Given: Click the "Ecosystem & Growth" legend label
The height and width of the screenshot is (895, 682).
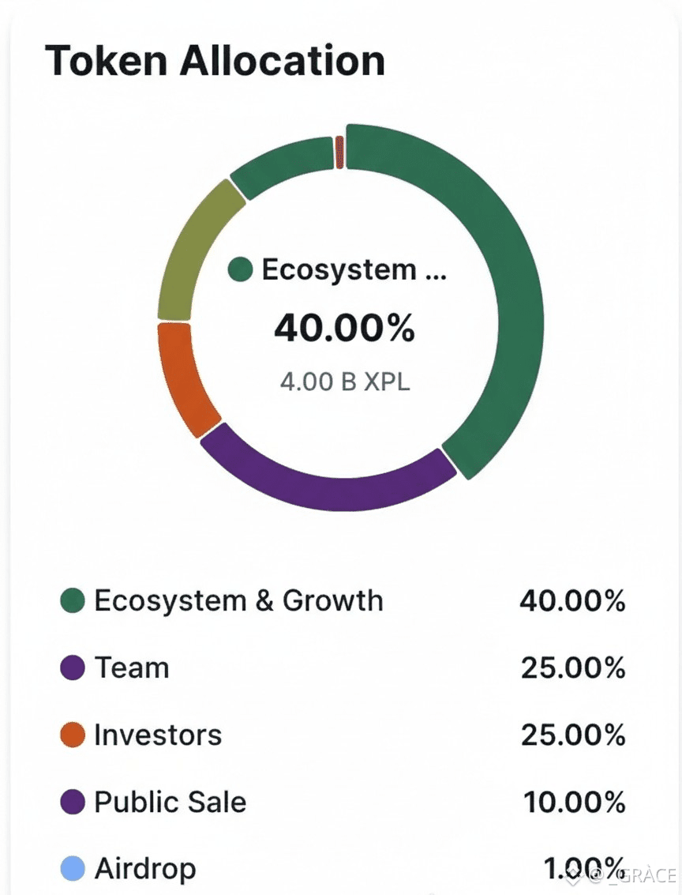Looking at the screenshot, I should tap(238, 601).
